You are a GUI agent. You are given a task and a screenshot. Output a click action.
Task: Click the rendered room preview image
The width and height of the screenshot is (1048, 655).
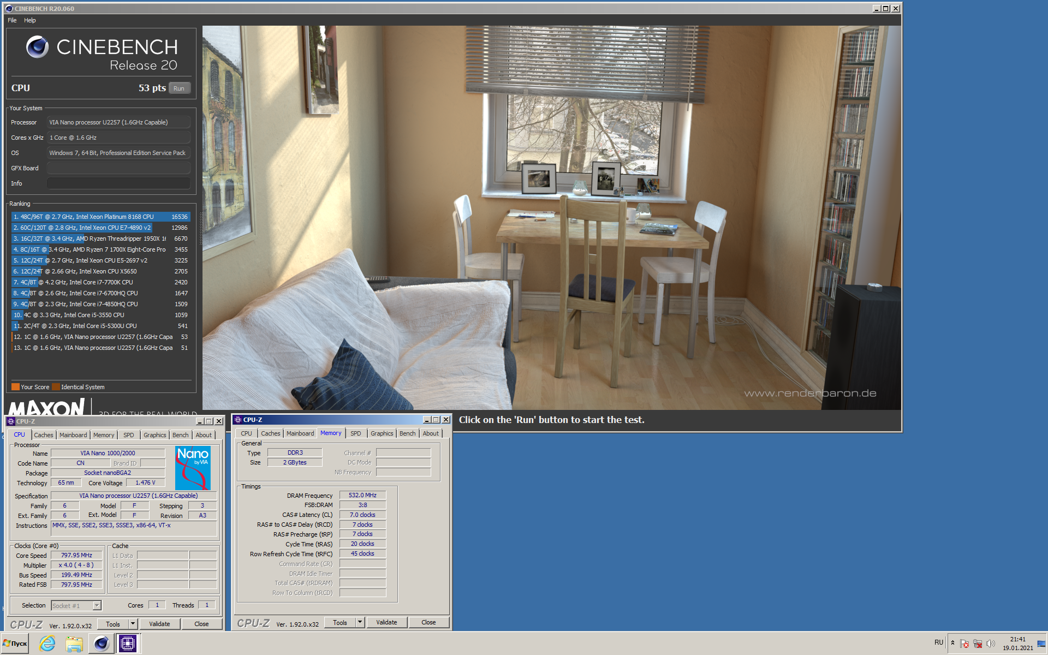pyautogui.click(x=551, y=218)
